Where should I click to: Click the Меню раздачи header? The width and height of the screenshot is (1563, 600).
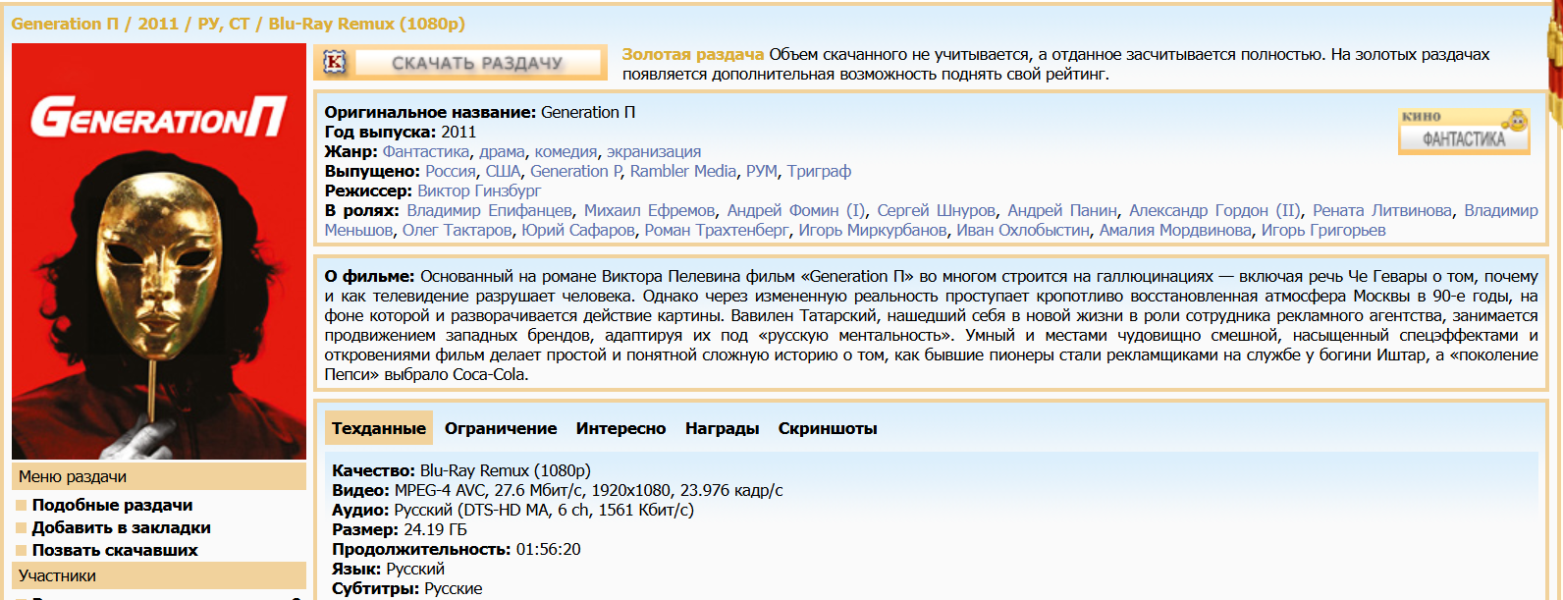point(159,476)
